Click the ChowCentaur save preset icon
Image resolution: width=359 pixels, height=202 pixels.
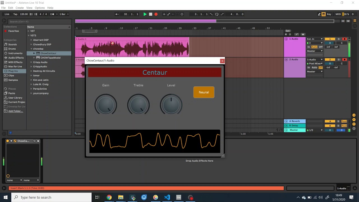pyautogui.click(x=38, y=141)
